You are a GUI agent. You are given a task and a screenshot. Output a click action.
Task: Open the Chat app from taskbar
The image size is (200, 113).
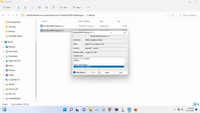pos(84,110)
